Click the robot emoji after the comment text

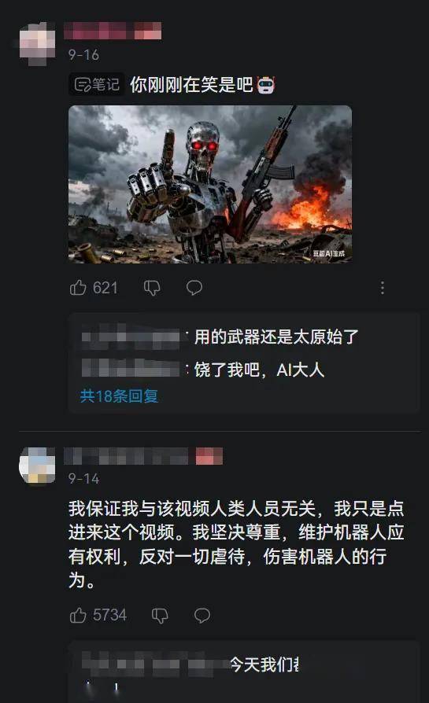point(265,85)
